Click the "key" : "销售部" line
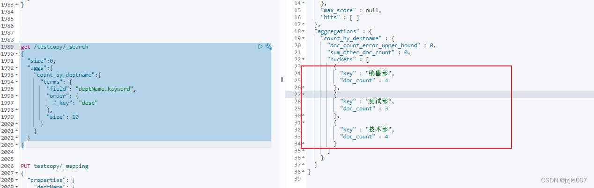 tap(367, 73)
